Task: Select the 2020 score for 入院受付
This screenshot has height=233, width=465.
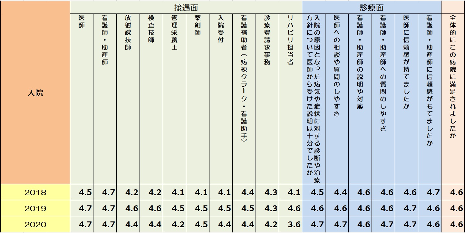Action: (x=221, y=224)
